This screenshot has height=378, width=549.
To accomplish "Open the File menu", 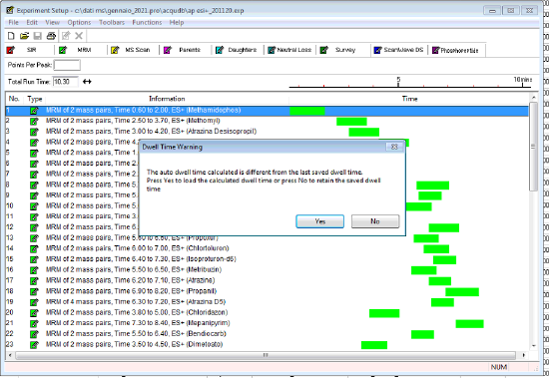I will click(13, 22).
